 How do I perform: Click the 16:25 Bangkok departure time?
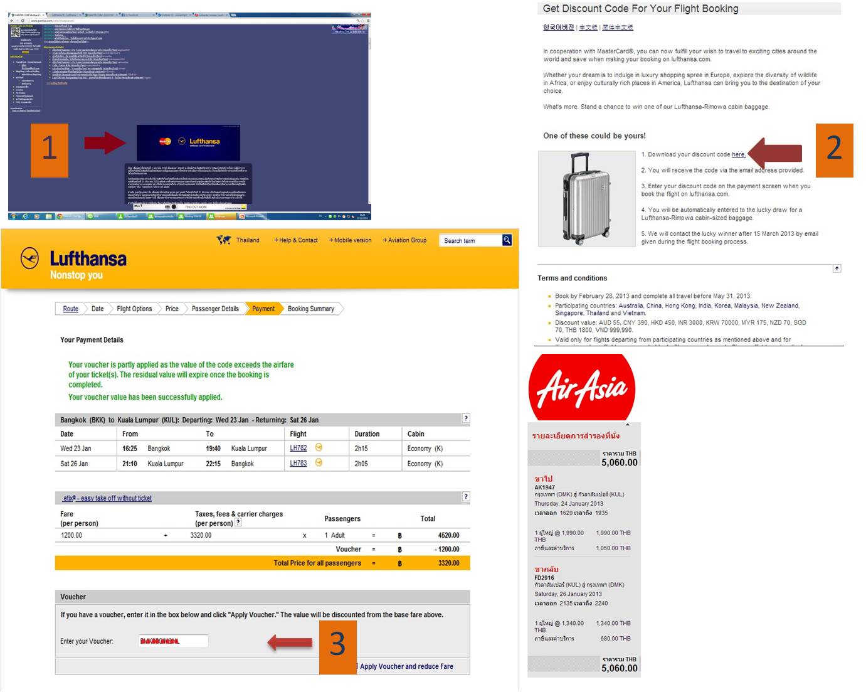(x=130, y=449)
